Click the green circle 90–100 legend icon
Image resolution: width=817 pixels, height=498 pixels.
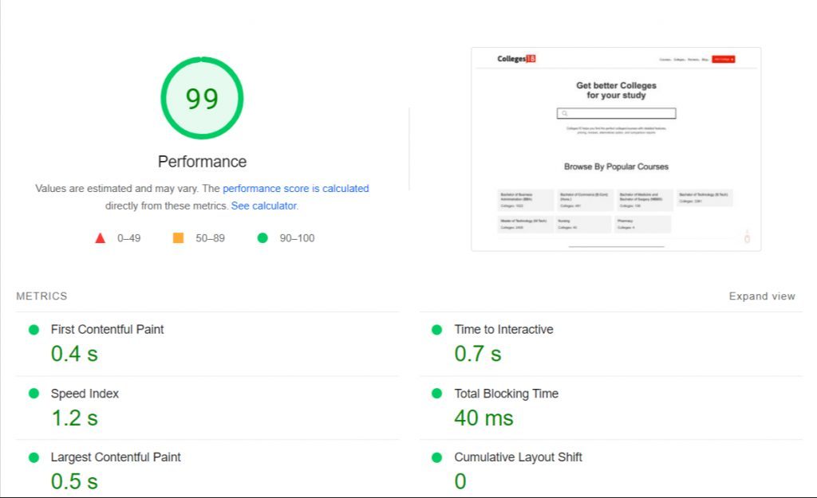click(x=262, y=237)
